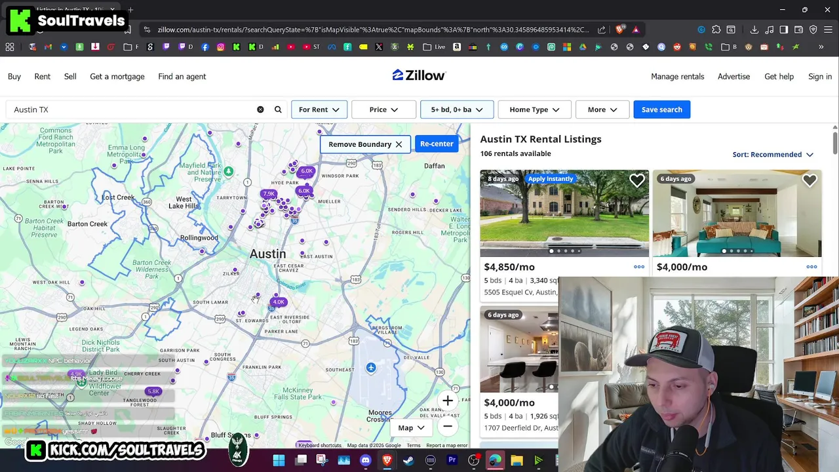
Task: Click the browser address bar URL
Action: (373, 29)
